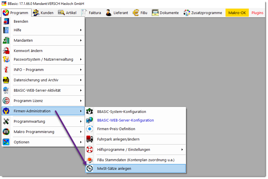Click the MwSt-Sätze percent icon
The image size is (268, 179).
[x=90, y=169]
